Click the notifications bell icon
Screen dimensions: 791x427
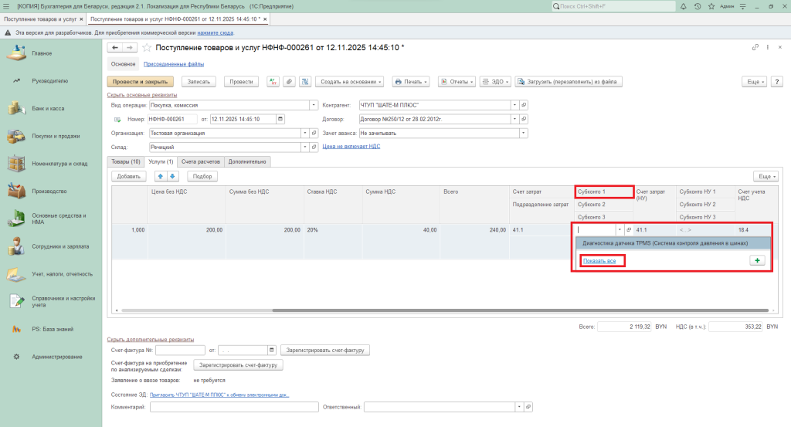685,6
